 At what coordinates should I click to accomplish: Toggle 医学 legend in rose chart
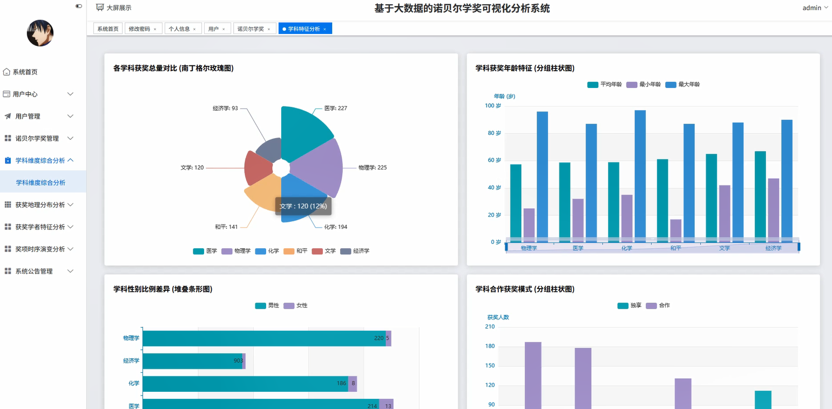coord(205,251)
